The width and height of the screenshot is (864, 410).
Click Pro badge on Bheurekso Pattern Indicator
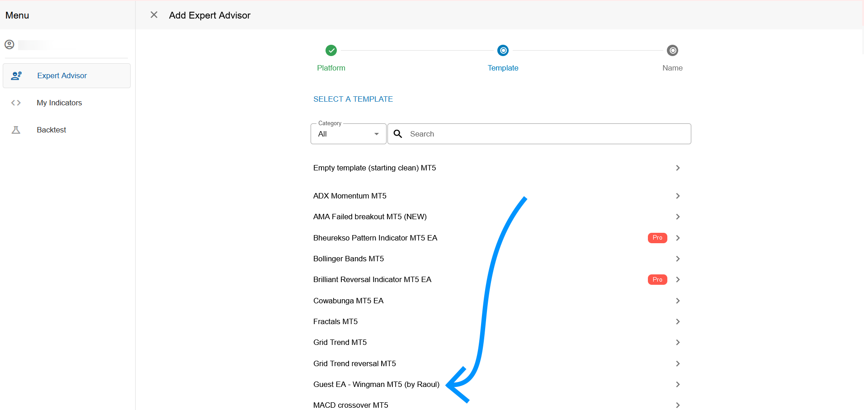click(657, 238)
